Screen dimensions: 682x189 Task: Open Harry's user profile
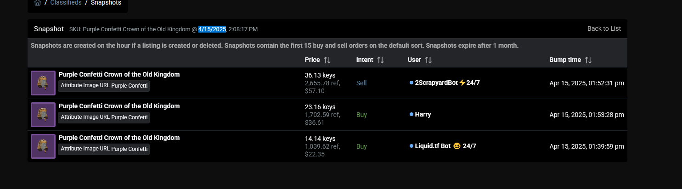tap(423, 115)
